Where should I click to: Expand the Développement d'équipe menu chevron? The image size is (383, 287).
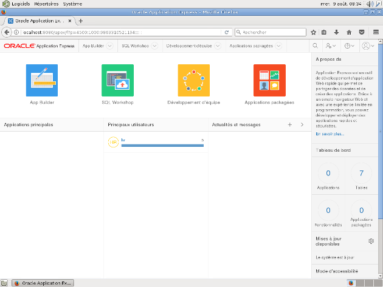click(218, 46)
